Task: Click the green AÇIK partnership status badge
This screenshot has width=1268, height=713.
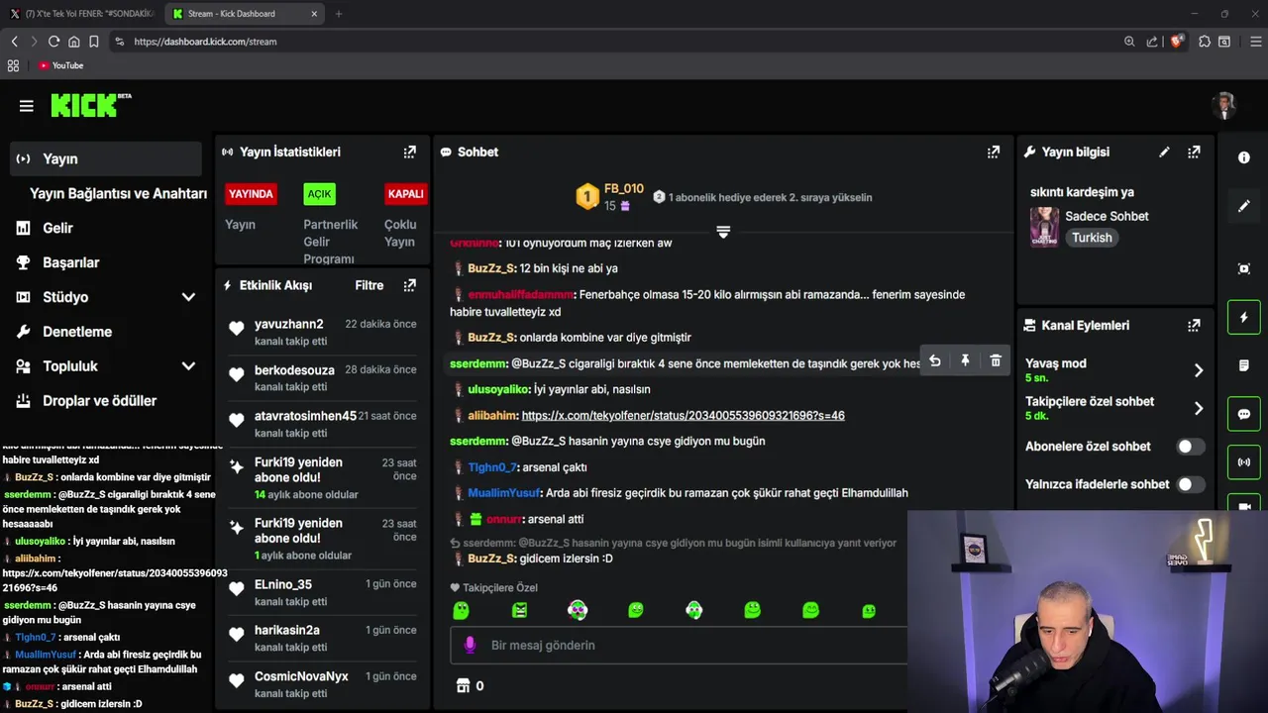Action: [x=319, y=194]
